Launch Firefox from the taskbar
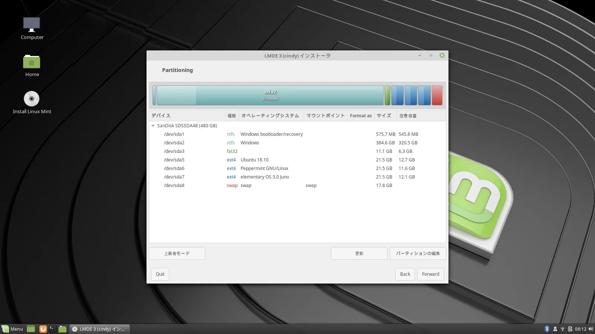 click(43, 329)
